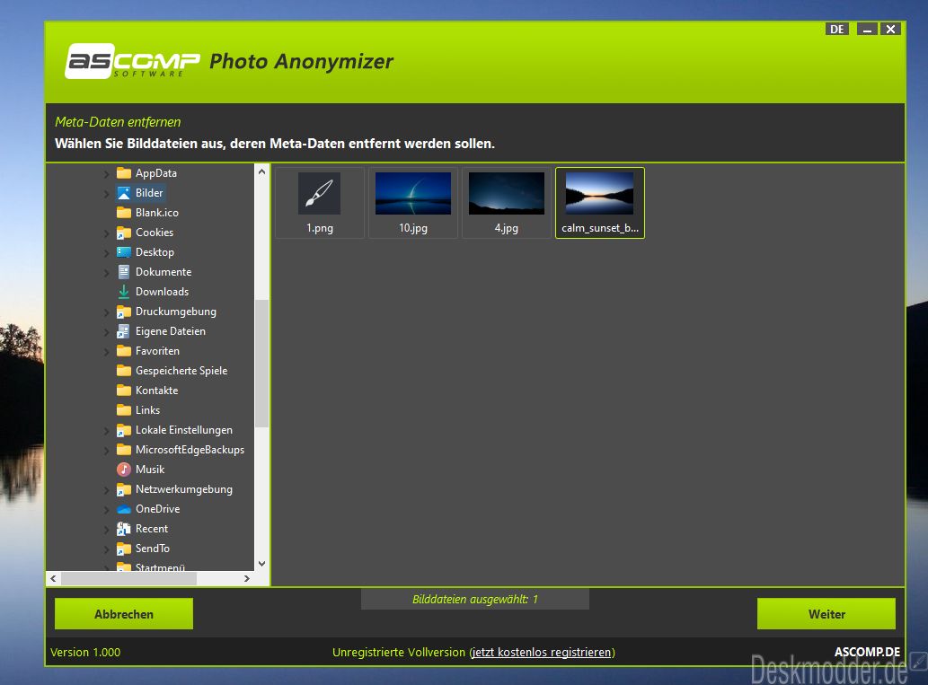Click the Recent folder icon
928x685 pixels.
point(124,529)
